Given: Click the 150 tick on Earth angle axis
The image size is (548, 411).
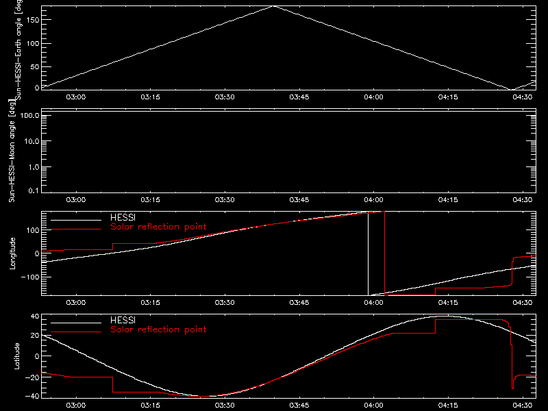Looking at the screenshot, I should click(x=33, y=20).
